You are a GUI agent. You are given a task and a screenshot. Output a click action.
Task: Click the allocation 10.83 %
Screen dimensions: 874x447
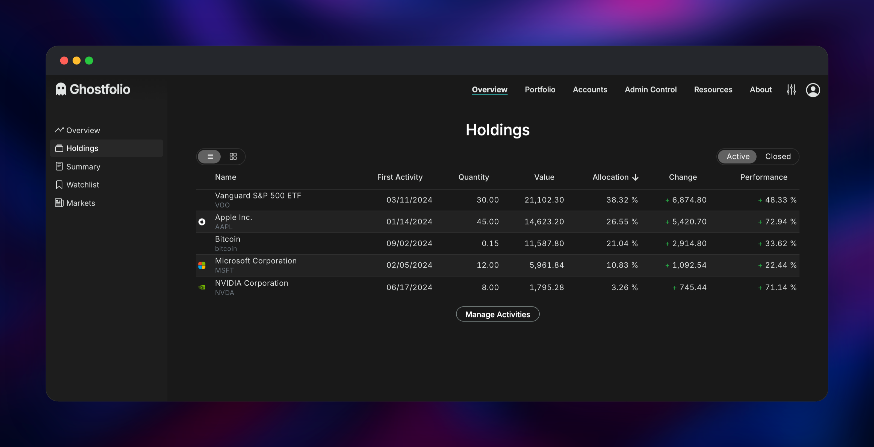tap(622, 265)
